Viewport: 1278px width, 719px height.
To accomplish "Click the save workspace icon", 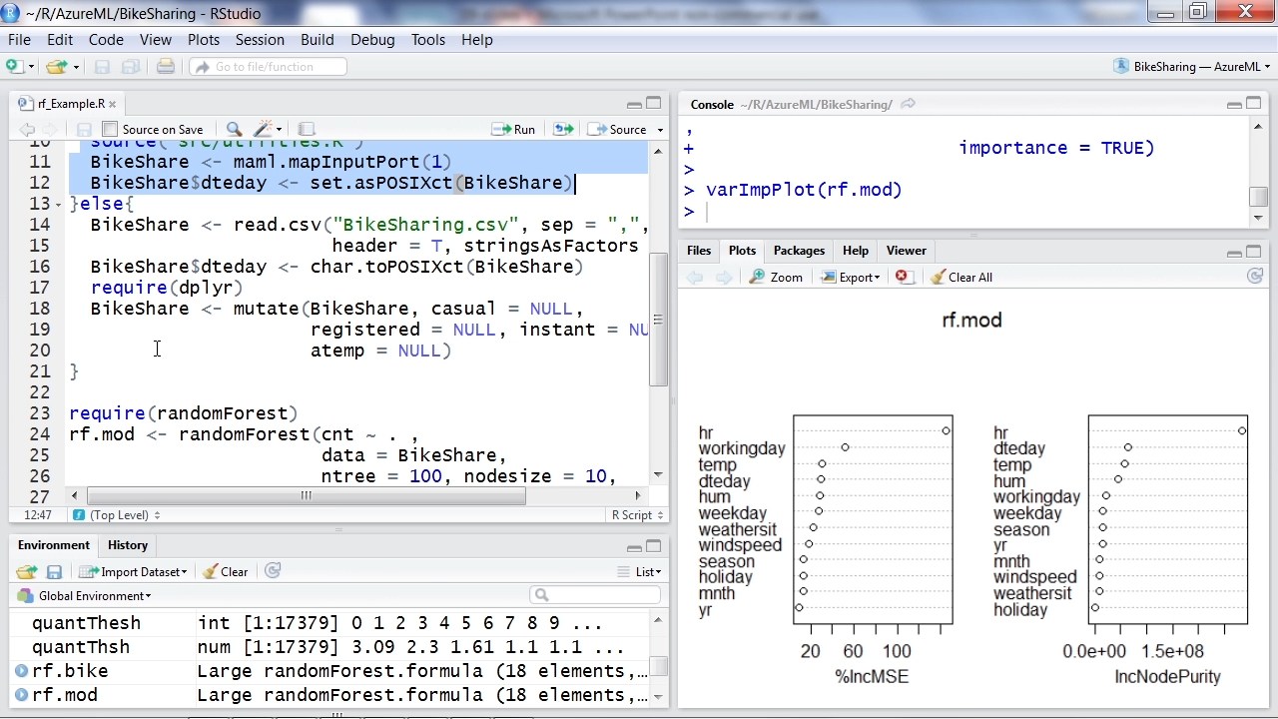I will click(54, 572).
